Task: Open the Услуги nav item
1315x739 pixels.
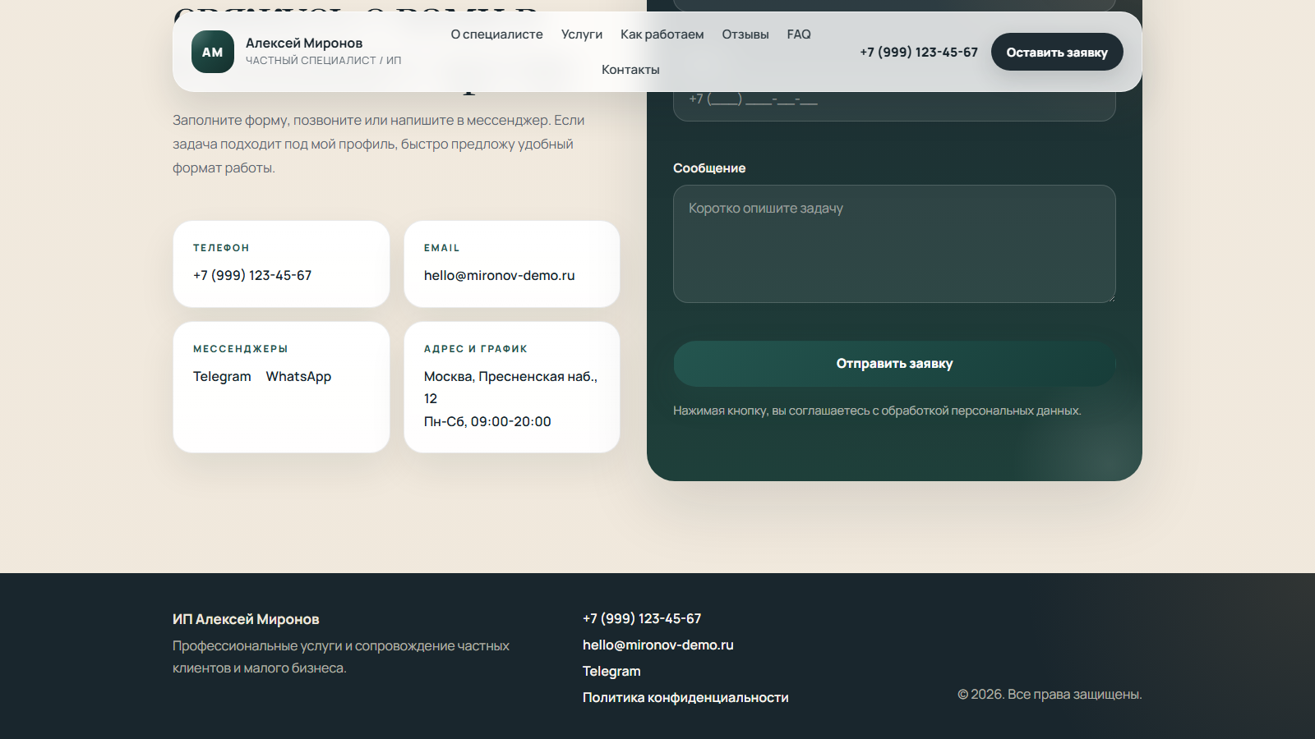Action: (x=582, y=34)
